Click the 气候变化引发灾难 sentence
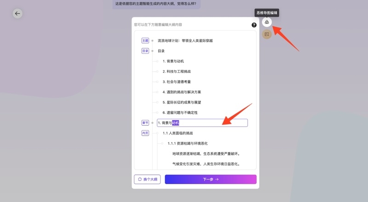The height and width of the screenshot is (202, 368). (206, 164)
